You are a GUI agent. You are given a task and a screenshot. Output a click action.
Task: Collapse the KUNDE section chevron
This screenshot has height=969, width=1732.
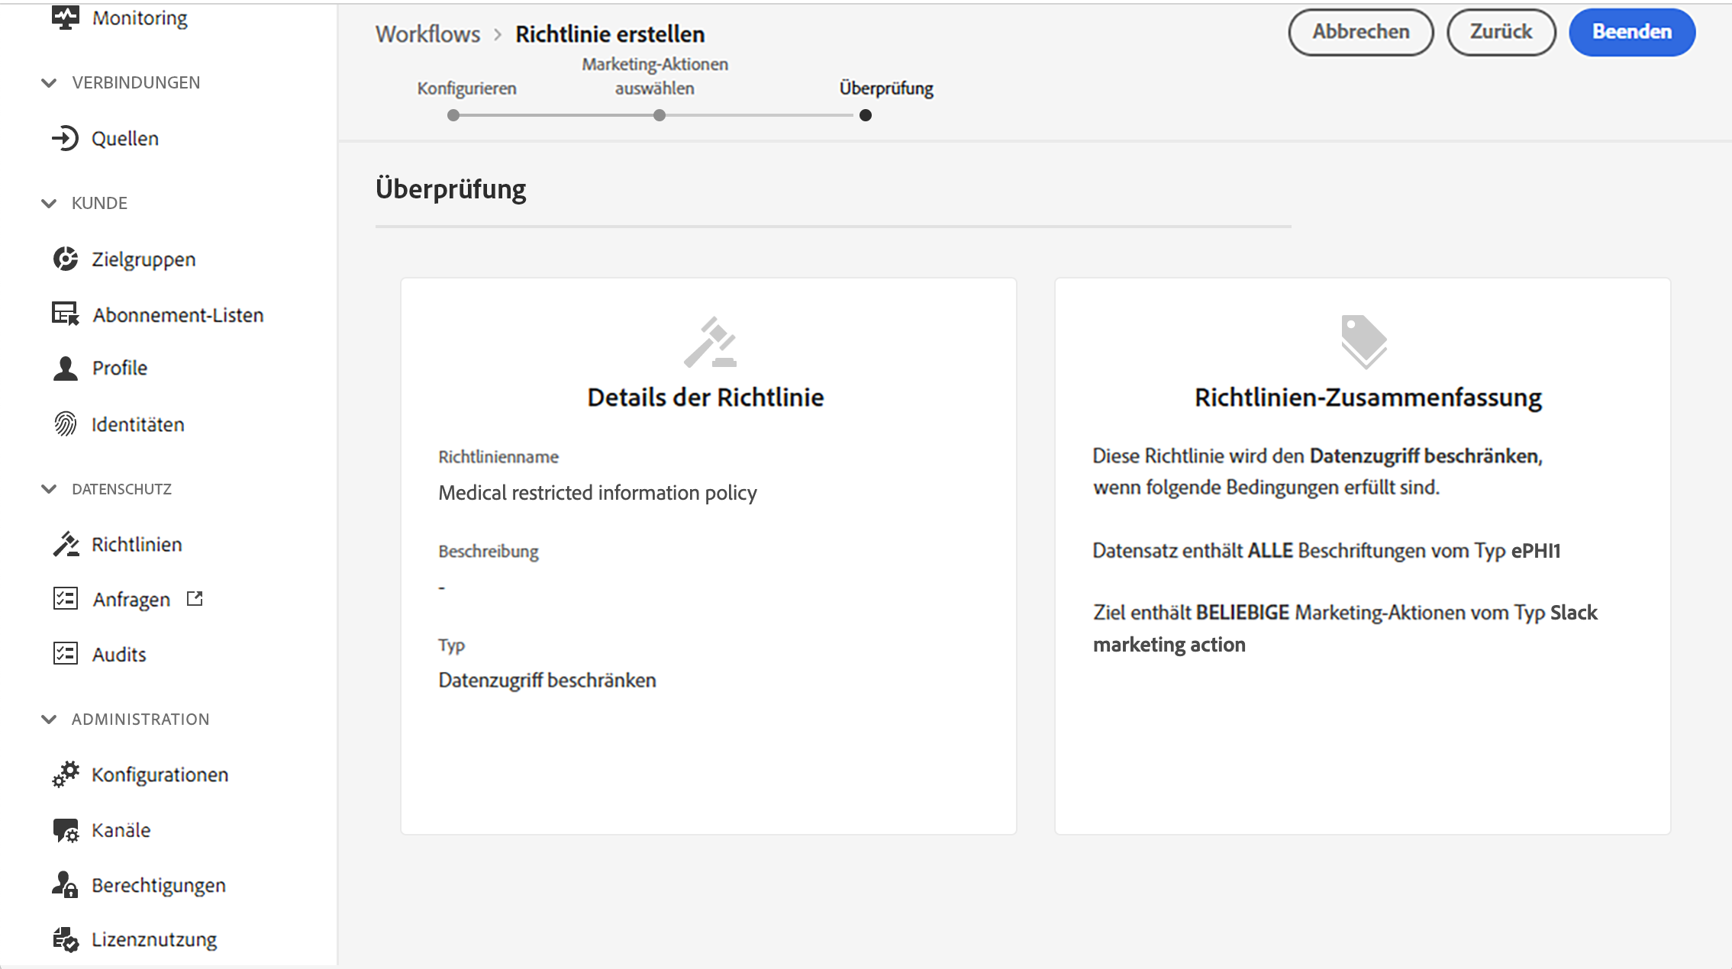(49, 203)
